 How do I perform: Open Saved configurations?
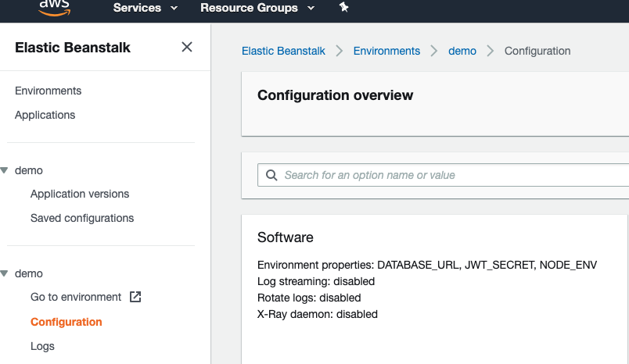pyautogui.click(x=82, y=218)
